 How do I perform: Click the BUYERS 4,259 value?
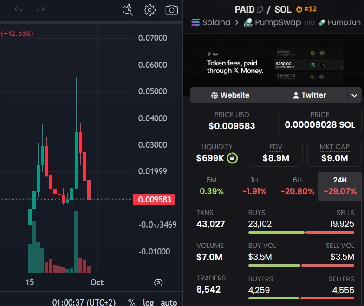point(259,290)
